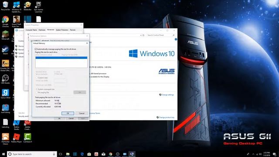This screenshot has height=157, width=279.
Task: Open Roblox Player desktop shortcut
Action: click(17, 138)
